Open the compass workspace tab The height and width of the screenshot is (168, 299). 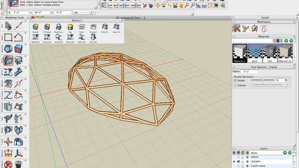(246, 28)
